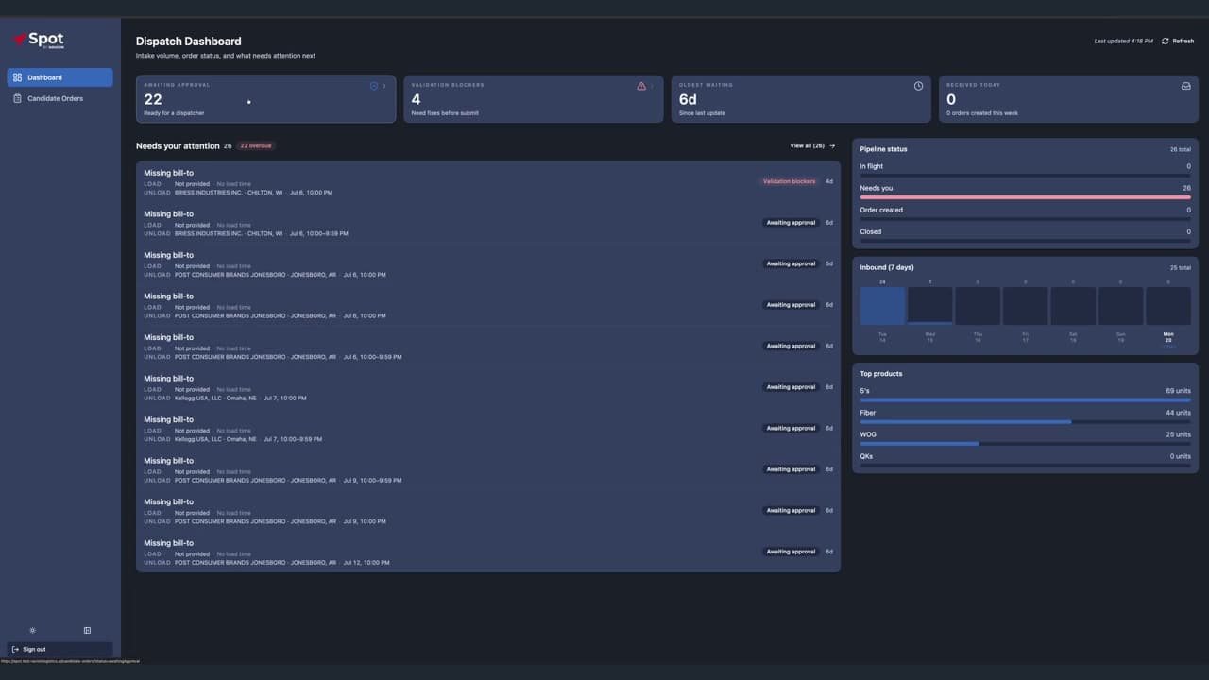The image size is (1209, 680).
Task: Toggle the light theme sun icon
Action: [33, 630]
